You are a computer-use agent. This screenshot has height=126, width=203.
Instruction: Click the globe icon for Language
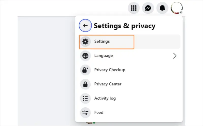coord(85,56)
